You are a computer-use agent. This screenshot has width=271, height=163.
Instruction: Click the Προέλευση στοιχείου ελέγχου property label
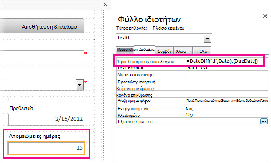click(146, 61)
